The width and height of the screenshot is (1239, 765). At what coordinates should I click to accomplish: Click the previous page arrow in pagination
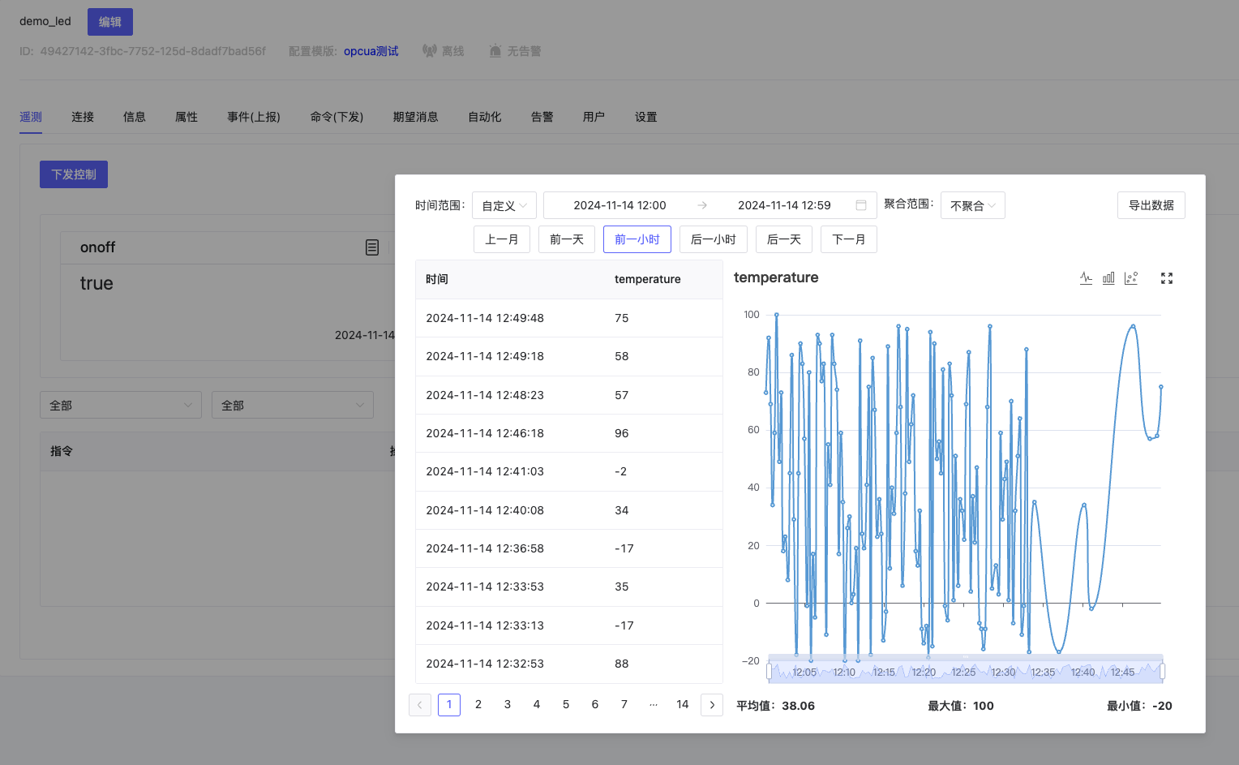pos(420,705)
